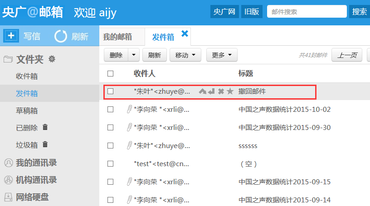The height and width of the screenshot is (206, 370).
Task: Open 已删除 folder in sidebar
Action: tap(27, 128)
